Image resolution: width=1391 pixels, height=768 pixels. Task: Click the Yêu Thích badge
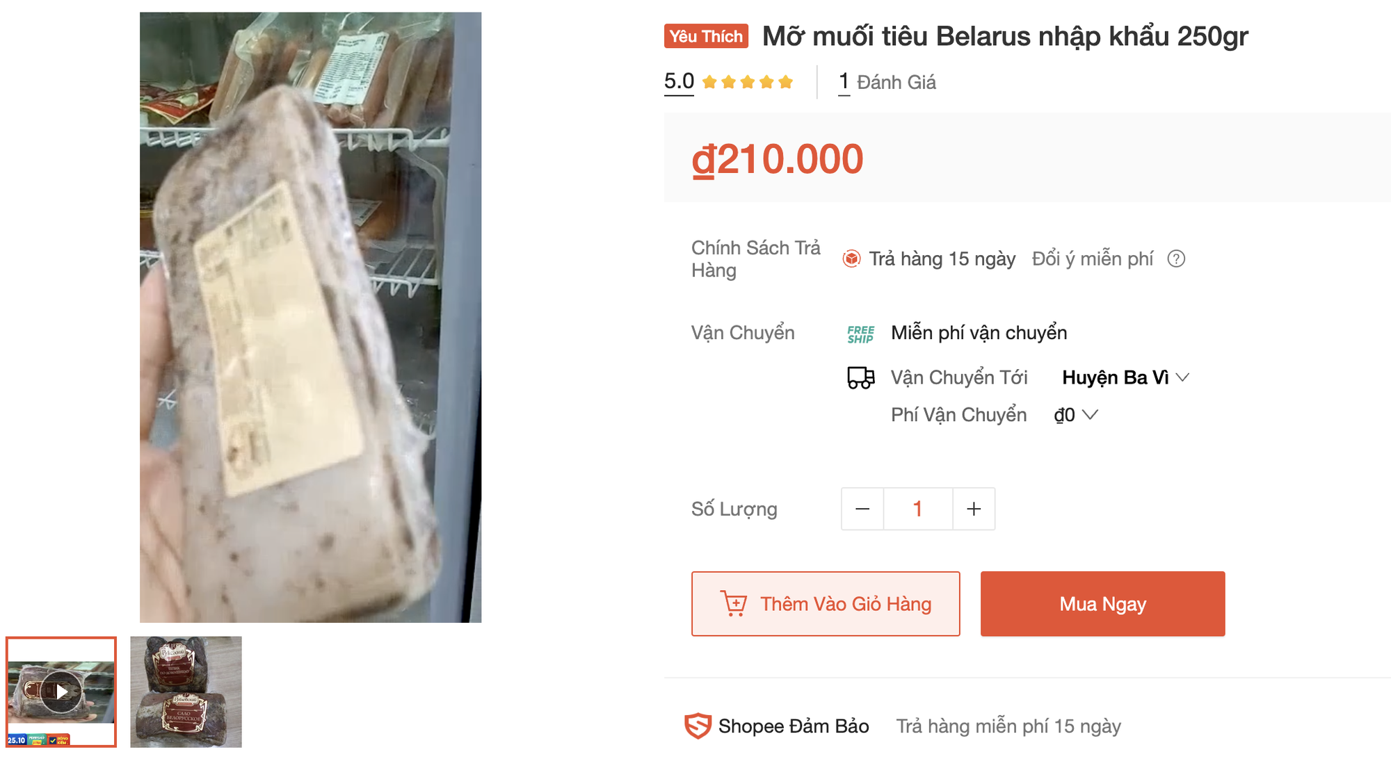click(x=706, y=36)
